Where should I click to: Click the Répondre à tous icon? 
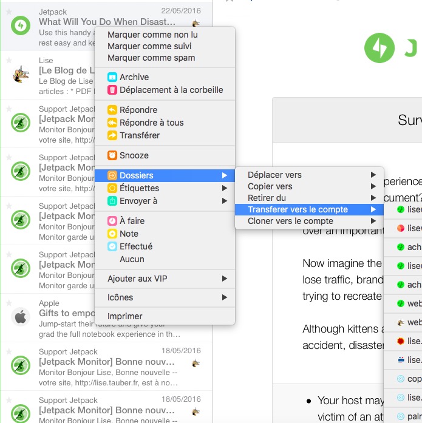point(112,123)
